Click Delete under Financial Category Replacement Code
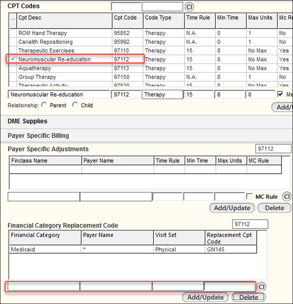The image size is (293, 304). pos(249,297)
